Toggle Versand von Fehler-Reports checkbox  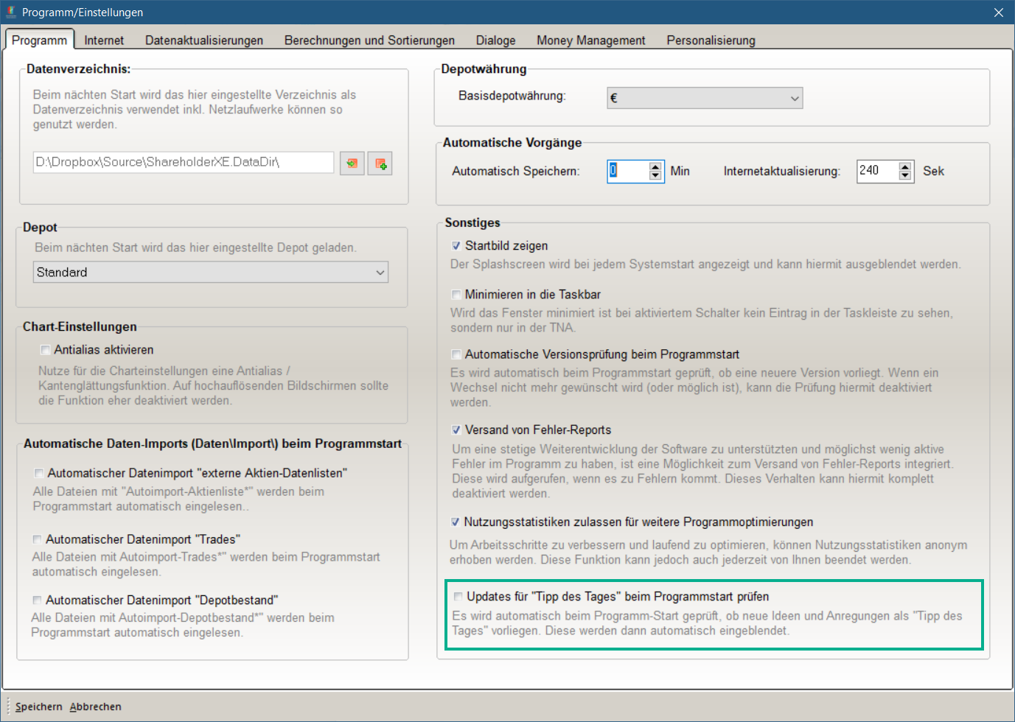click(x=456, y=430)
